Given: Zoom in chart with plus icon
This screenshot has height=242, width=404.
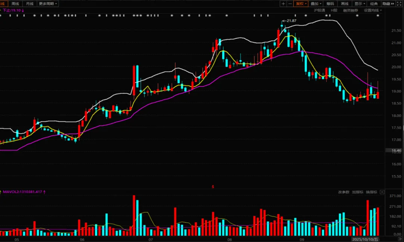Looking at the screenshot, I should [283, 4].
